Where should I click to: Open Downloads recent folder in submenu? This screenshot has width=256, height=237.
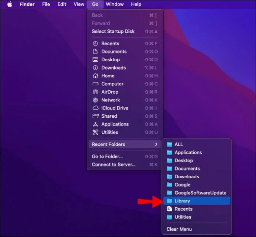click(197, 176)
